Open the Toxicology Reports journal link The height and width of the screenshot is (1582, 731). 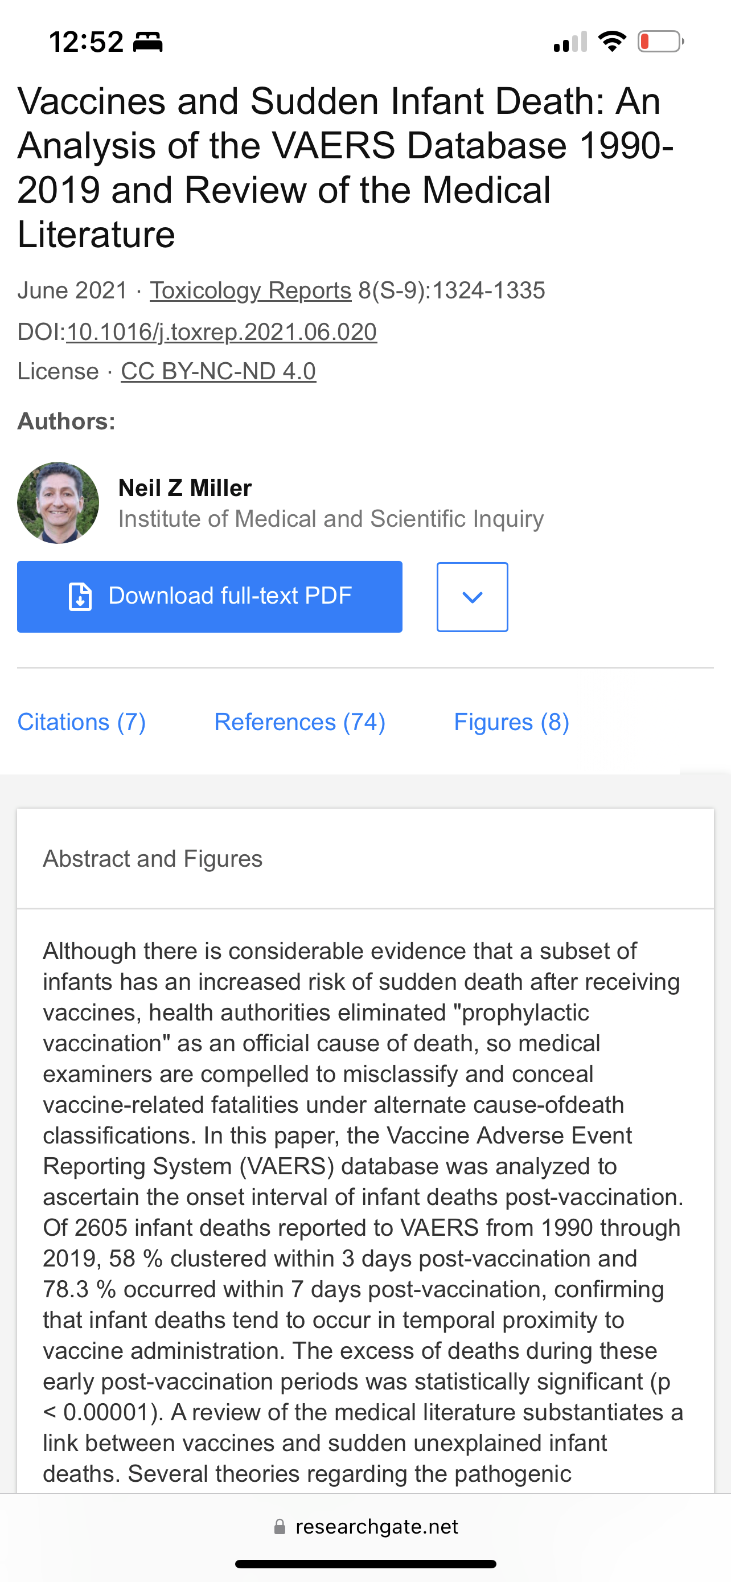(250, 290)
